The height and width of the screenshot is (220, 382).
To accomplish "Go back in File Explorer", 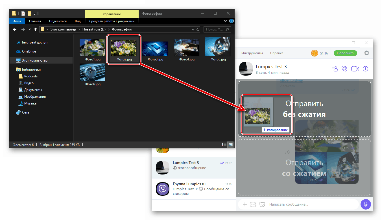I will [15, 29].
